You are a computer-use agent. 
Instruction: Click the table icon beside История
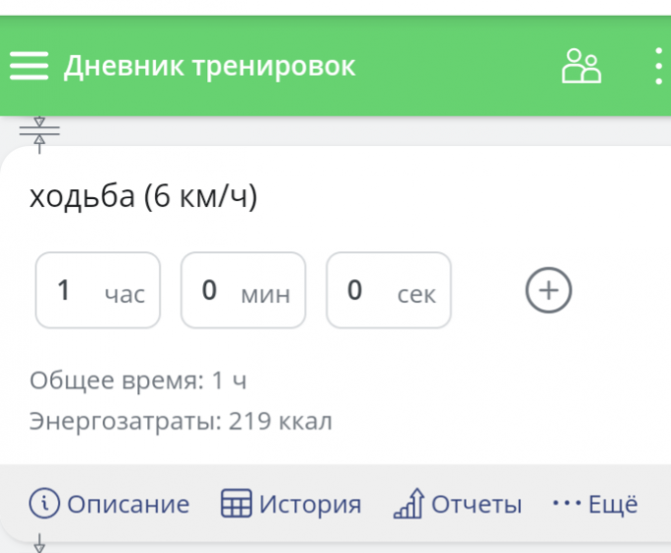(x=236, y=504)
